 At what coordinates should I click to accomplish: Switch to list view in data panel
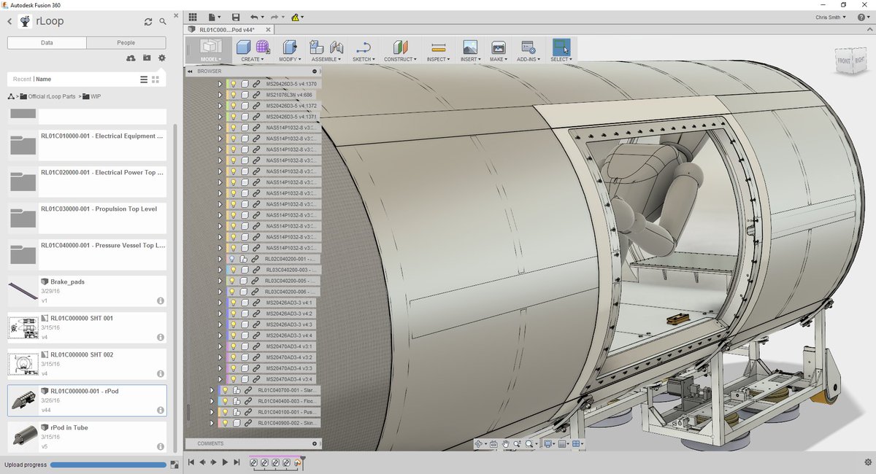point(144,79)
